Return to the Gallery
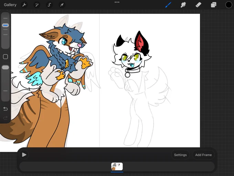234x176 pixels. [10, 5]
